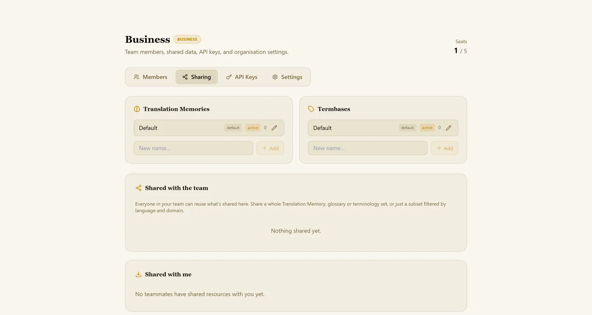592x315 pixels.
Task: Click the default badge in Translation Memories
Action: pos(233,128)
